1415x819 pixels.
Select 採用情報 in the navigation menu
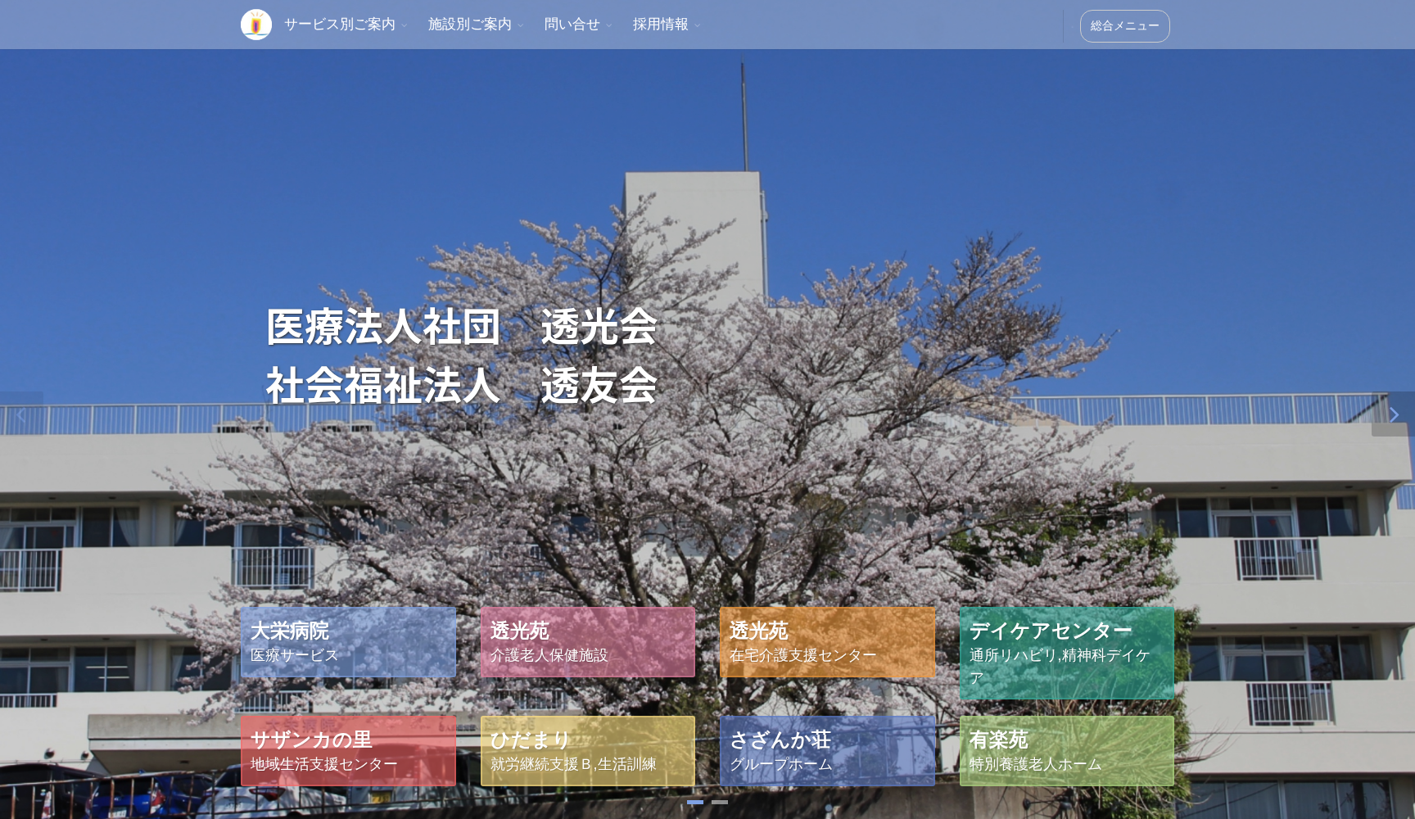point(660,25)
